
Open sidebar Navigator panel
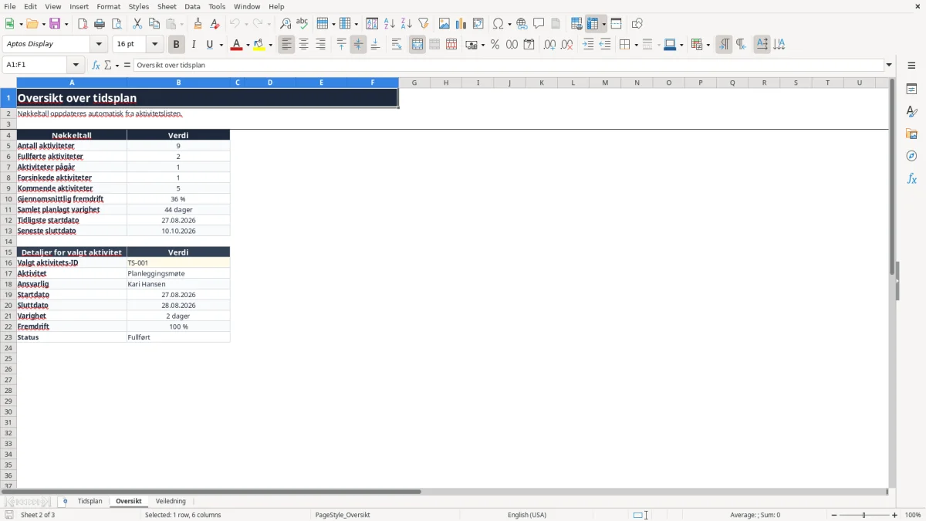(911, 157)
